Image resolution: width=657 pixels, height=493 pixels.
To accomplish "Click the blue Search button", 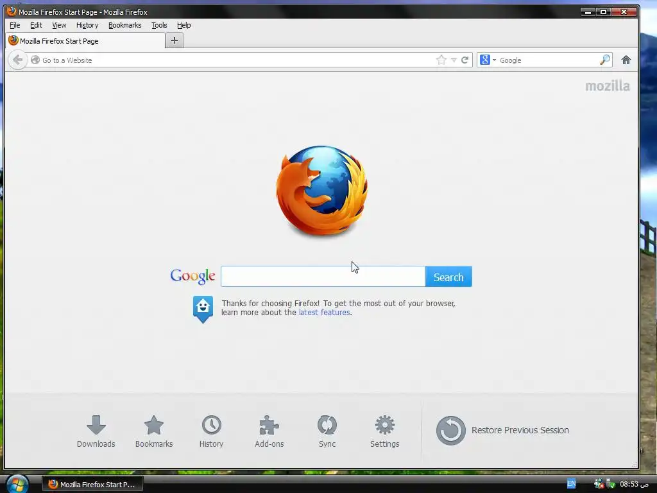I will tap(448, 277).
